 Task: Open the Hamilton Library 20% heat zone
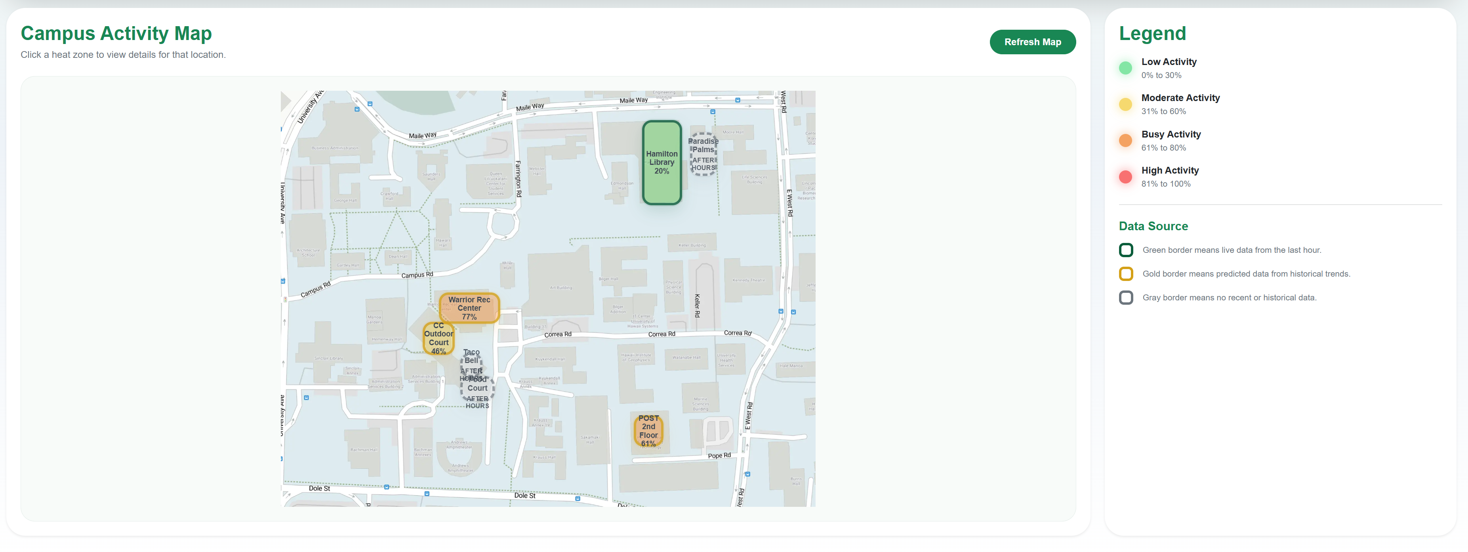(662, 162)
